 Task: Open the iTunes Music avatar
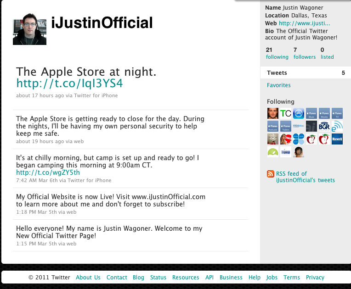point(311,113)
